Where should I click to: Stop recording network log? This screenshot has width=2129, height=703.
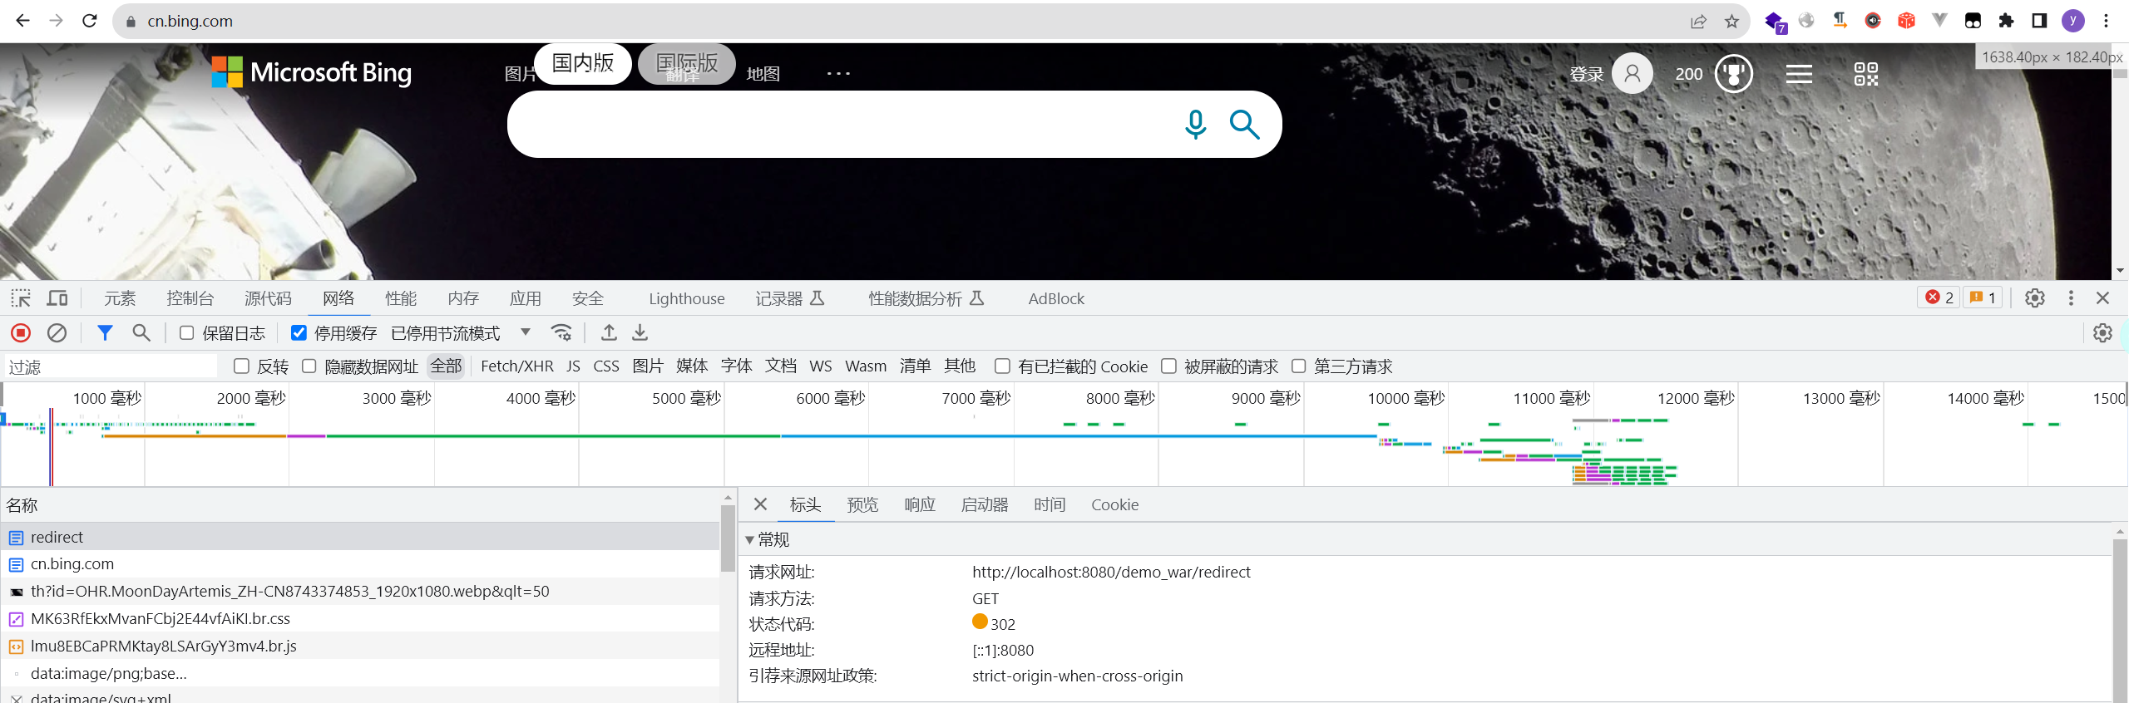click(x=21, y=333)
